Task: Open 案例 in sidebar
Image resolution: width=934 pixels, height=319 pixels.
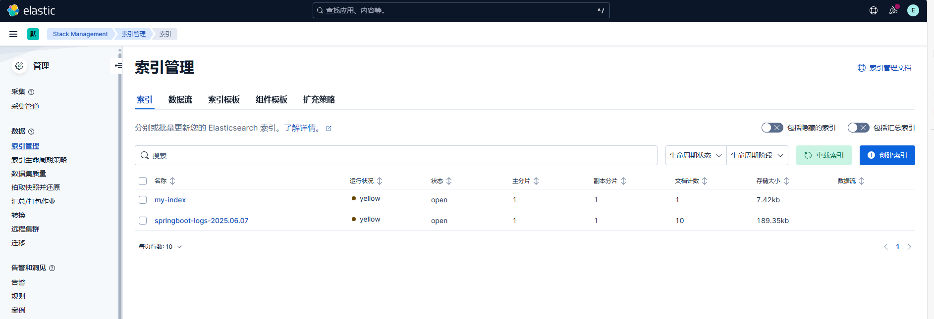Action: 18,311
